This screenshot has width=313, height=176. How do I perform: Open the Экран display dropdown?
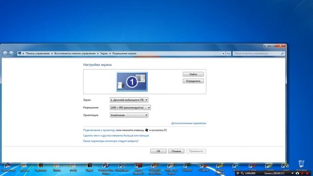point(129,100)
